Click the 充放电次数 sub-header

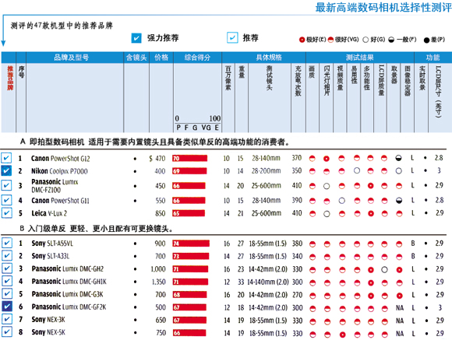298,81
